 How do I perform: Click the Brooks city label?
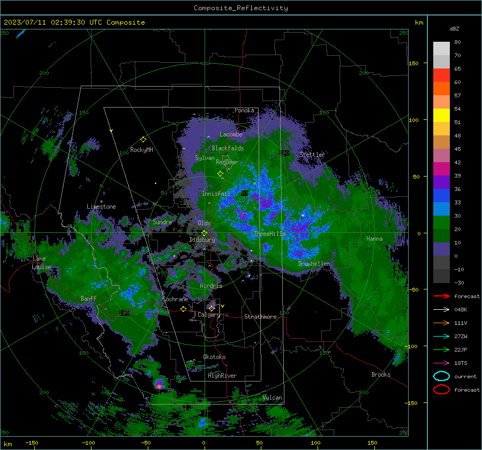381,375
